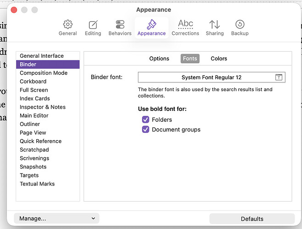
Task: Select Snapshots in the list
Action: [48, 167]
